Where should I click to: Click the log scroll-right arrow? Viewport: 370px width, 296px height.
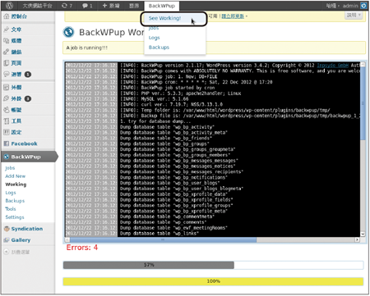(357, 239)
